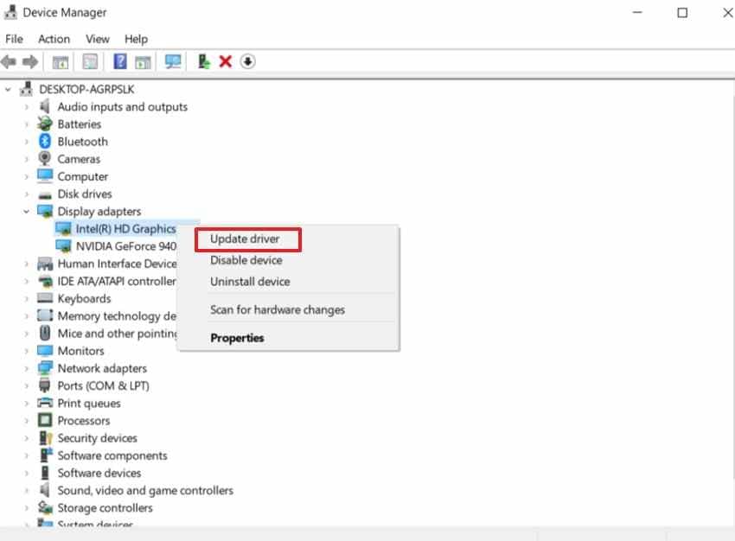Choose Disable device from context menu
The width and height of the screenshot is (735, 541).
[246, 260]
